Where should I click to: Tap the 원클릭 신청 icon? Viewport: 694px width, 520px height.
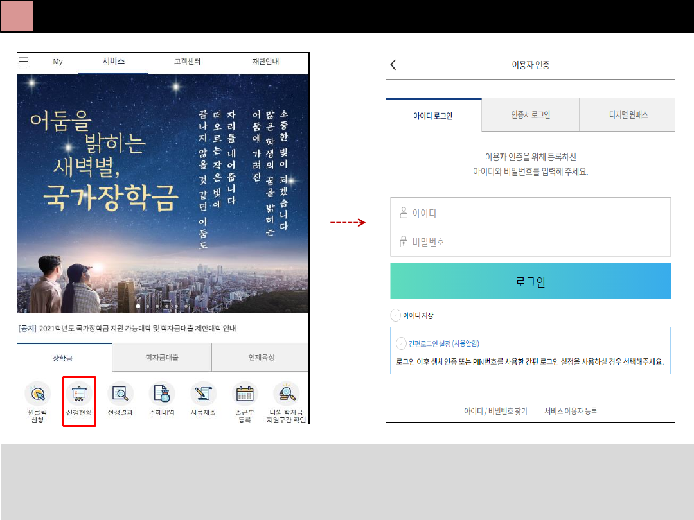pos(38,394)
